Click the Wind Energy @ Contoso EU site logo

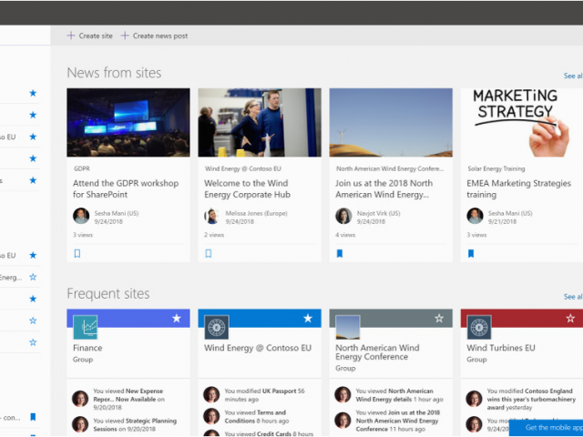point(217,327)
